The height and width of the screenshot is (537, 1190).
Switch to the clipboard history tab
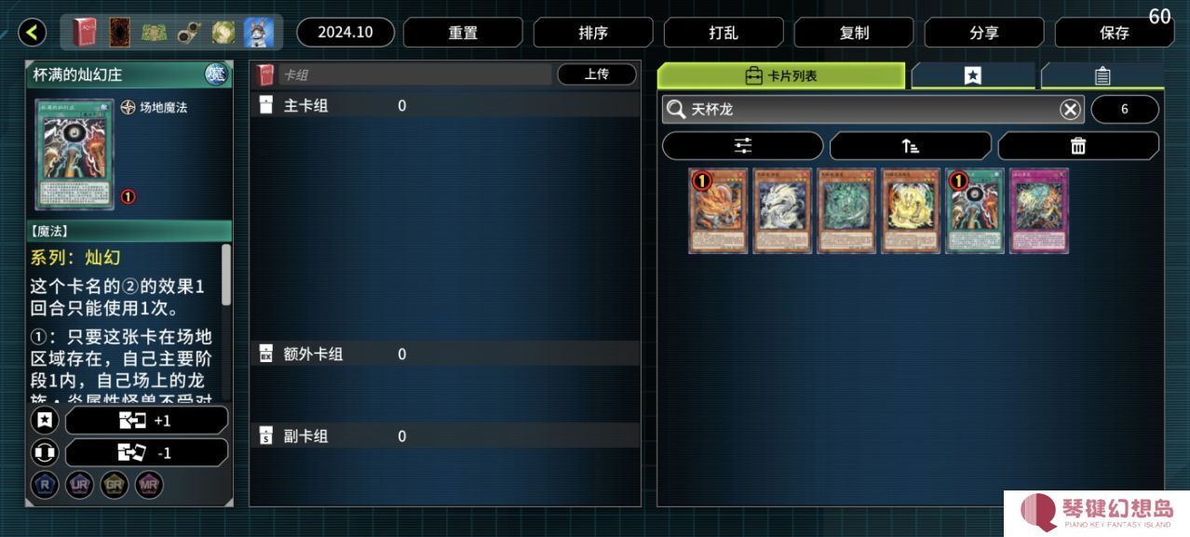[1102, 75]
